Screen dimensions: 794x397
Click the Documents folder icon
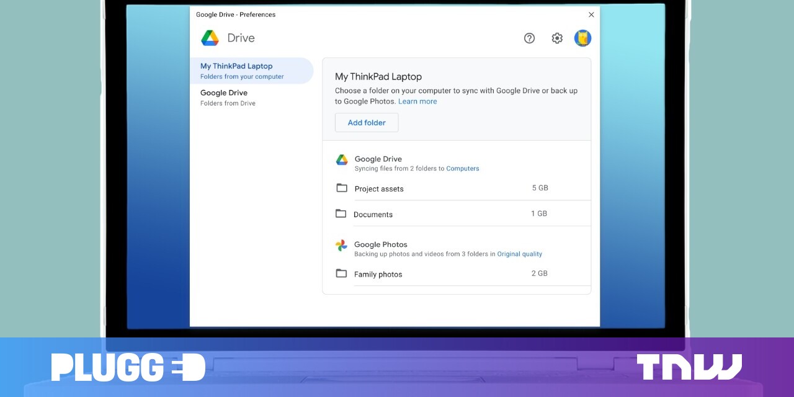coord(341,213)
